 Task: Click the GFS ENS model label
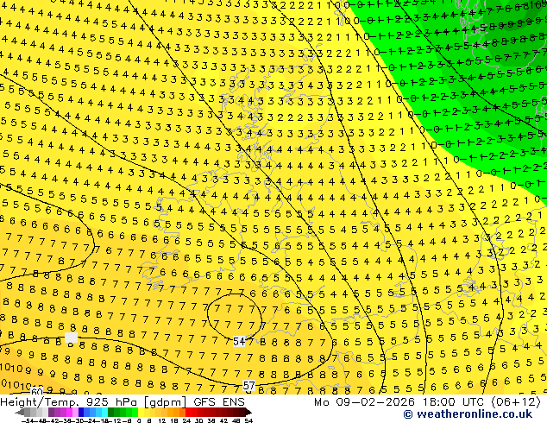point(219,402)
